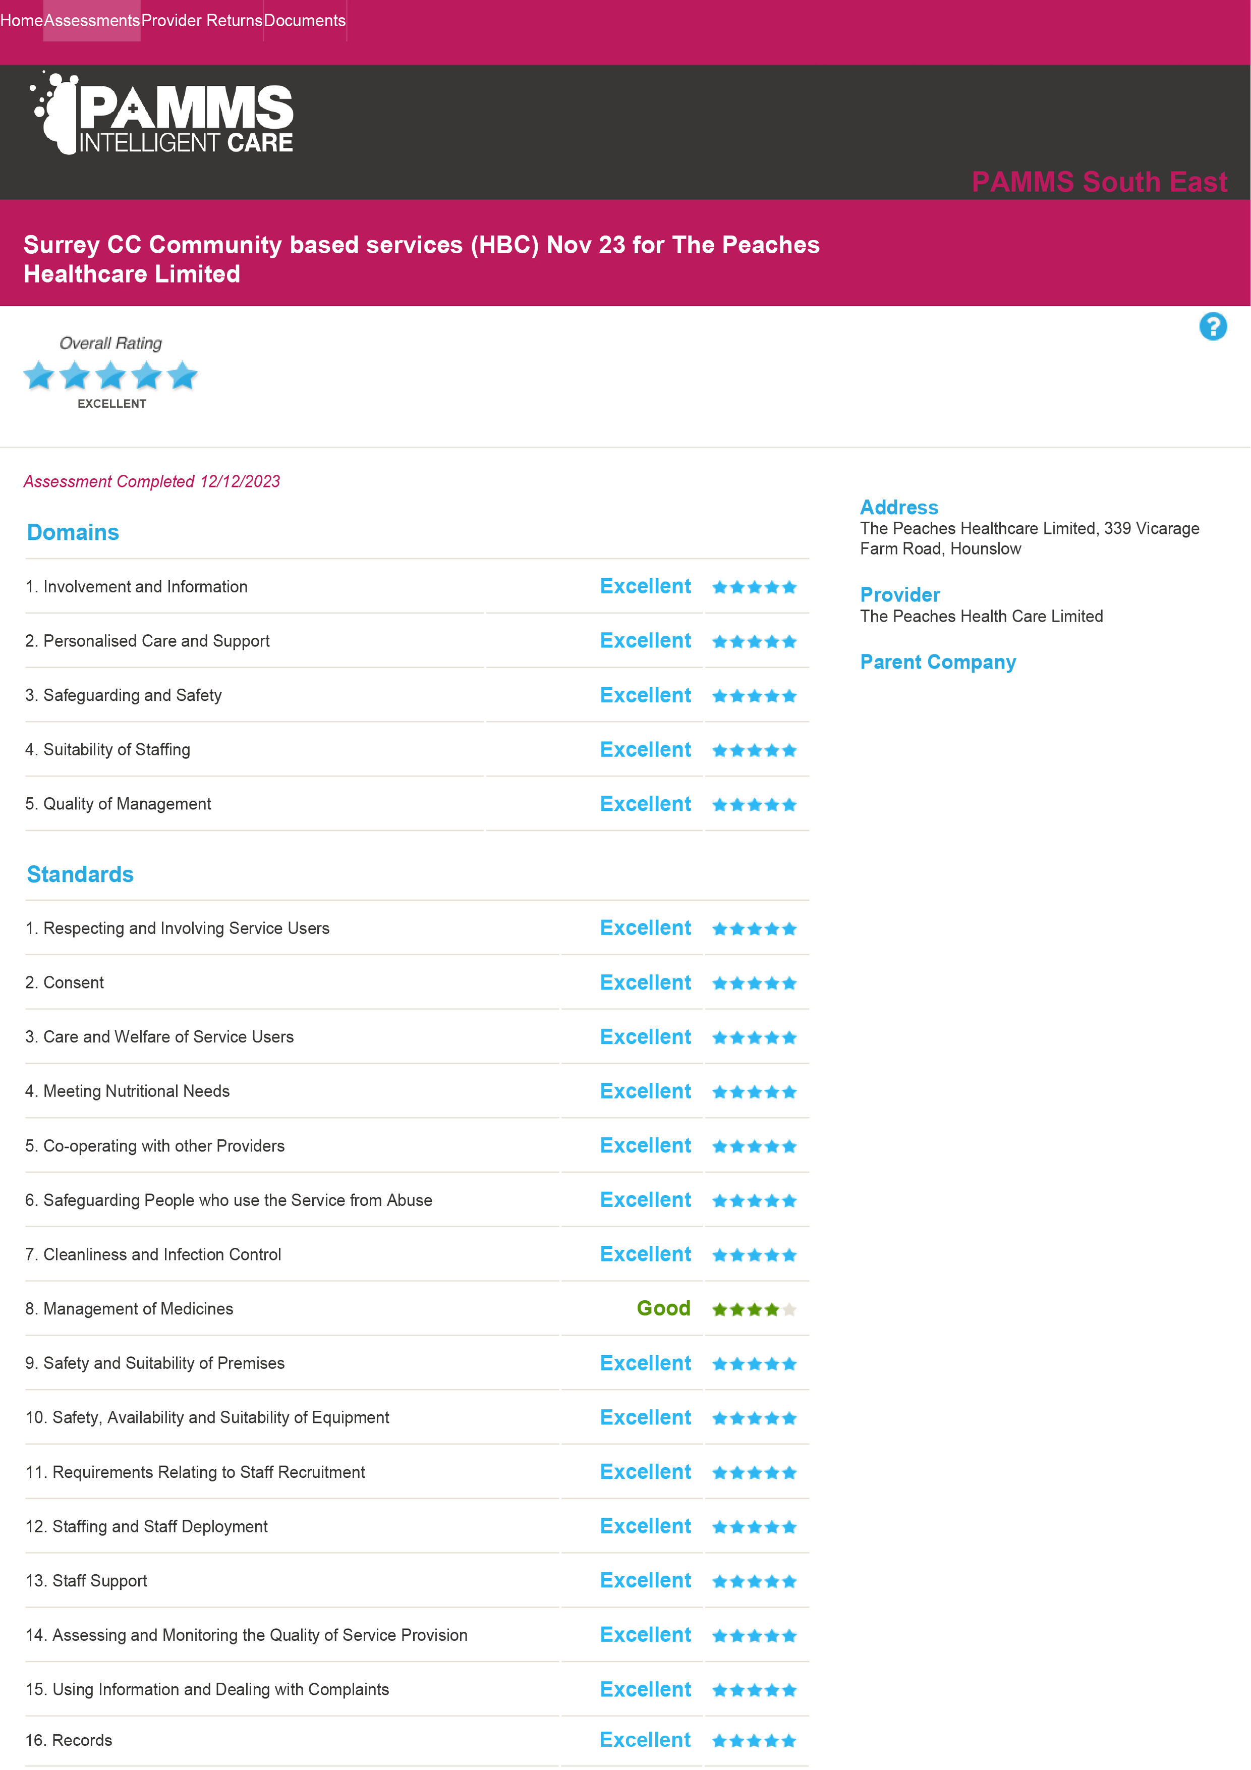Click the PAMMS Intelligent Care logo
The width and height of the screenshot is (1251, 1770).
[x=162, y=116]
